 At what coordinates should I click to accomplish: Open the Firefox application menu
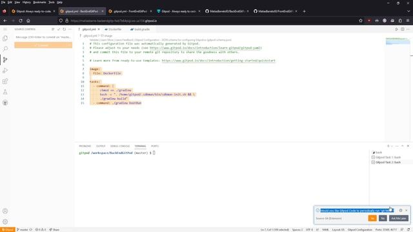(408, 21)
